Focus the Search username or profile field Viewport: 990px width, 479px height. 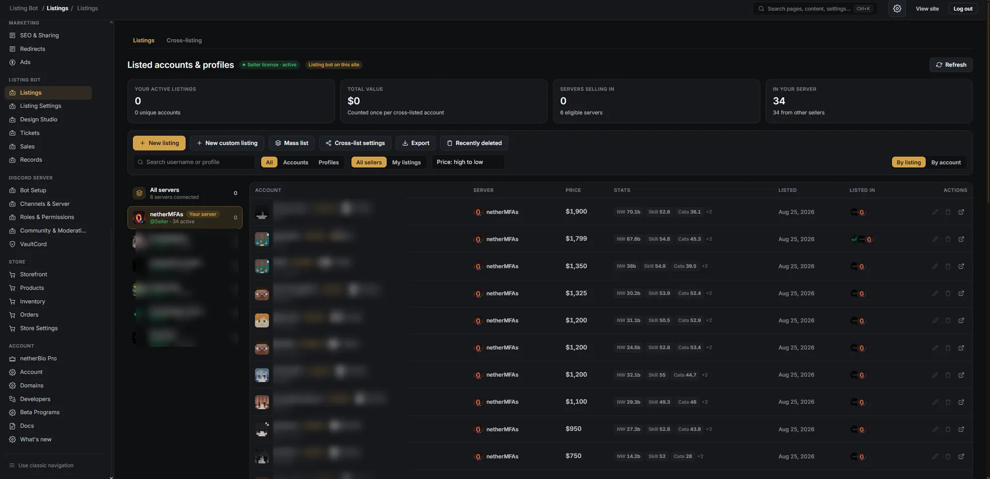pos(194,162)
